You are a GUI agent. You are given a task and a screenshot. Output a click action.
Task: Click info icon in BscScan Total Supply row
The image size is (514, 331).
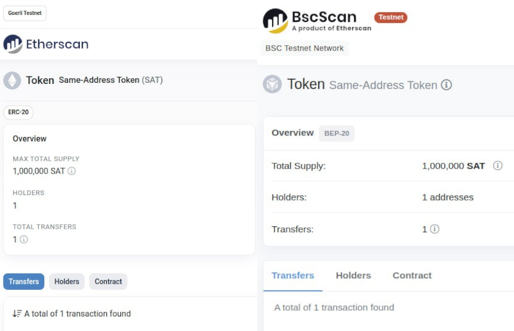coord(497,166)
